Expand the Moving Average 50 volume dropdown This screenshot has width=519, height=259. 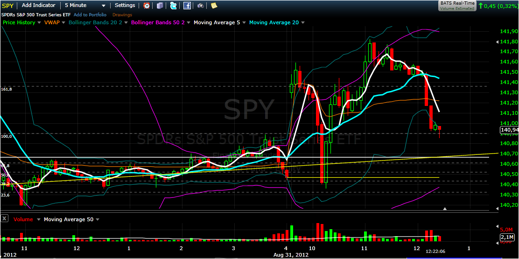[x=98, y=219]
